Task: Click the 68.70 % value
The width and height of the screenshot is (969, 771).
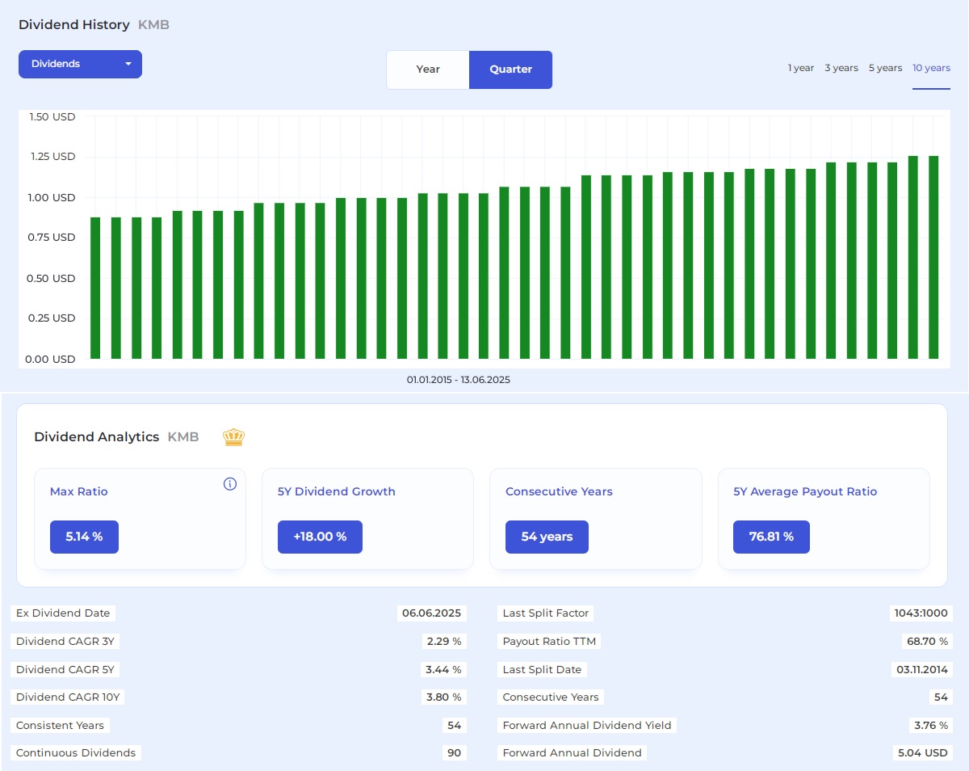Action: pyautogui.click(x=927, y=642)
